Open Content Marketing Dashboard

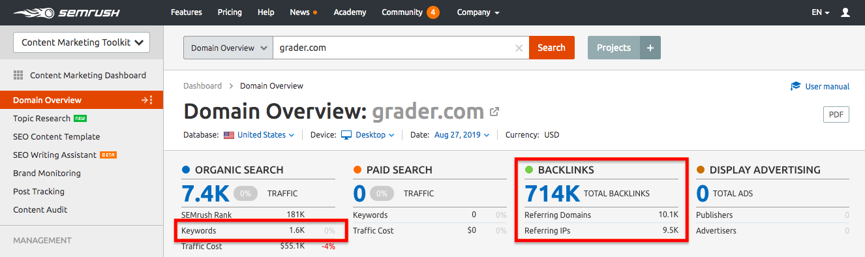[x=88, y=75]
